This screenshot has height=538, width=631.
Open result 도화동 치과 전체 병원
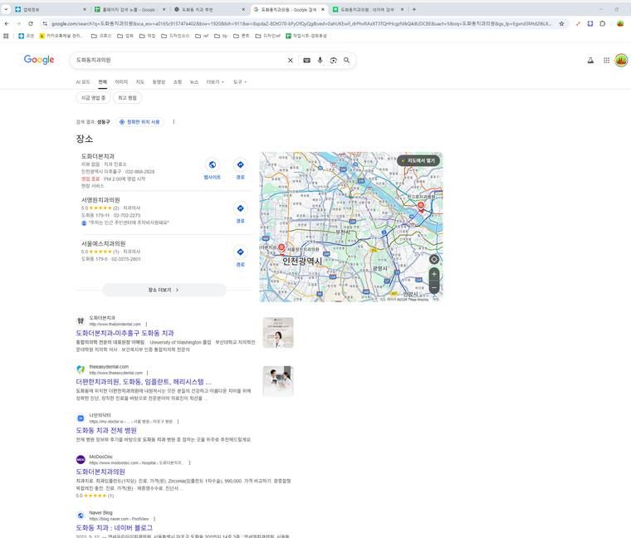click(106, 430)
